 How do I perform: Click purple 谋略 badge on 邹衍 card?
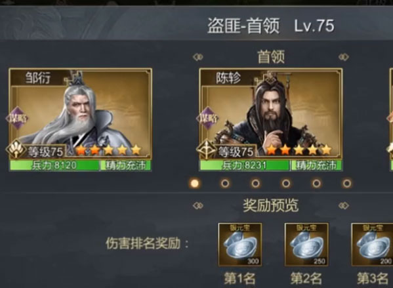click(17, 118)
